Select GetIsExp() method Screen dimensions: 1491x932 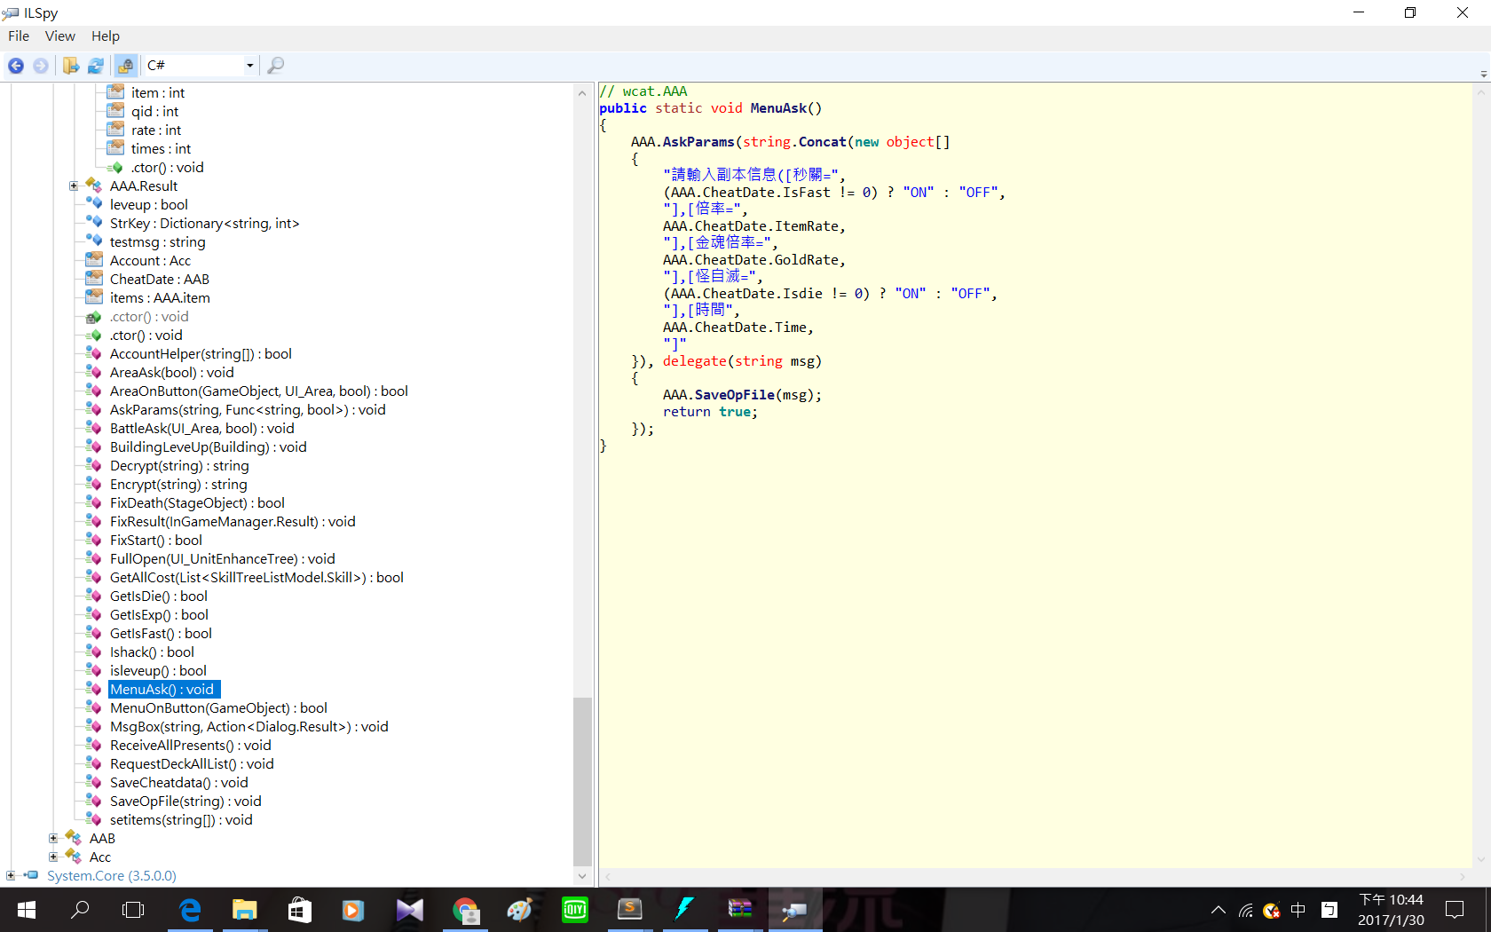[159, 615]
